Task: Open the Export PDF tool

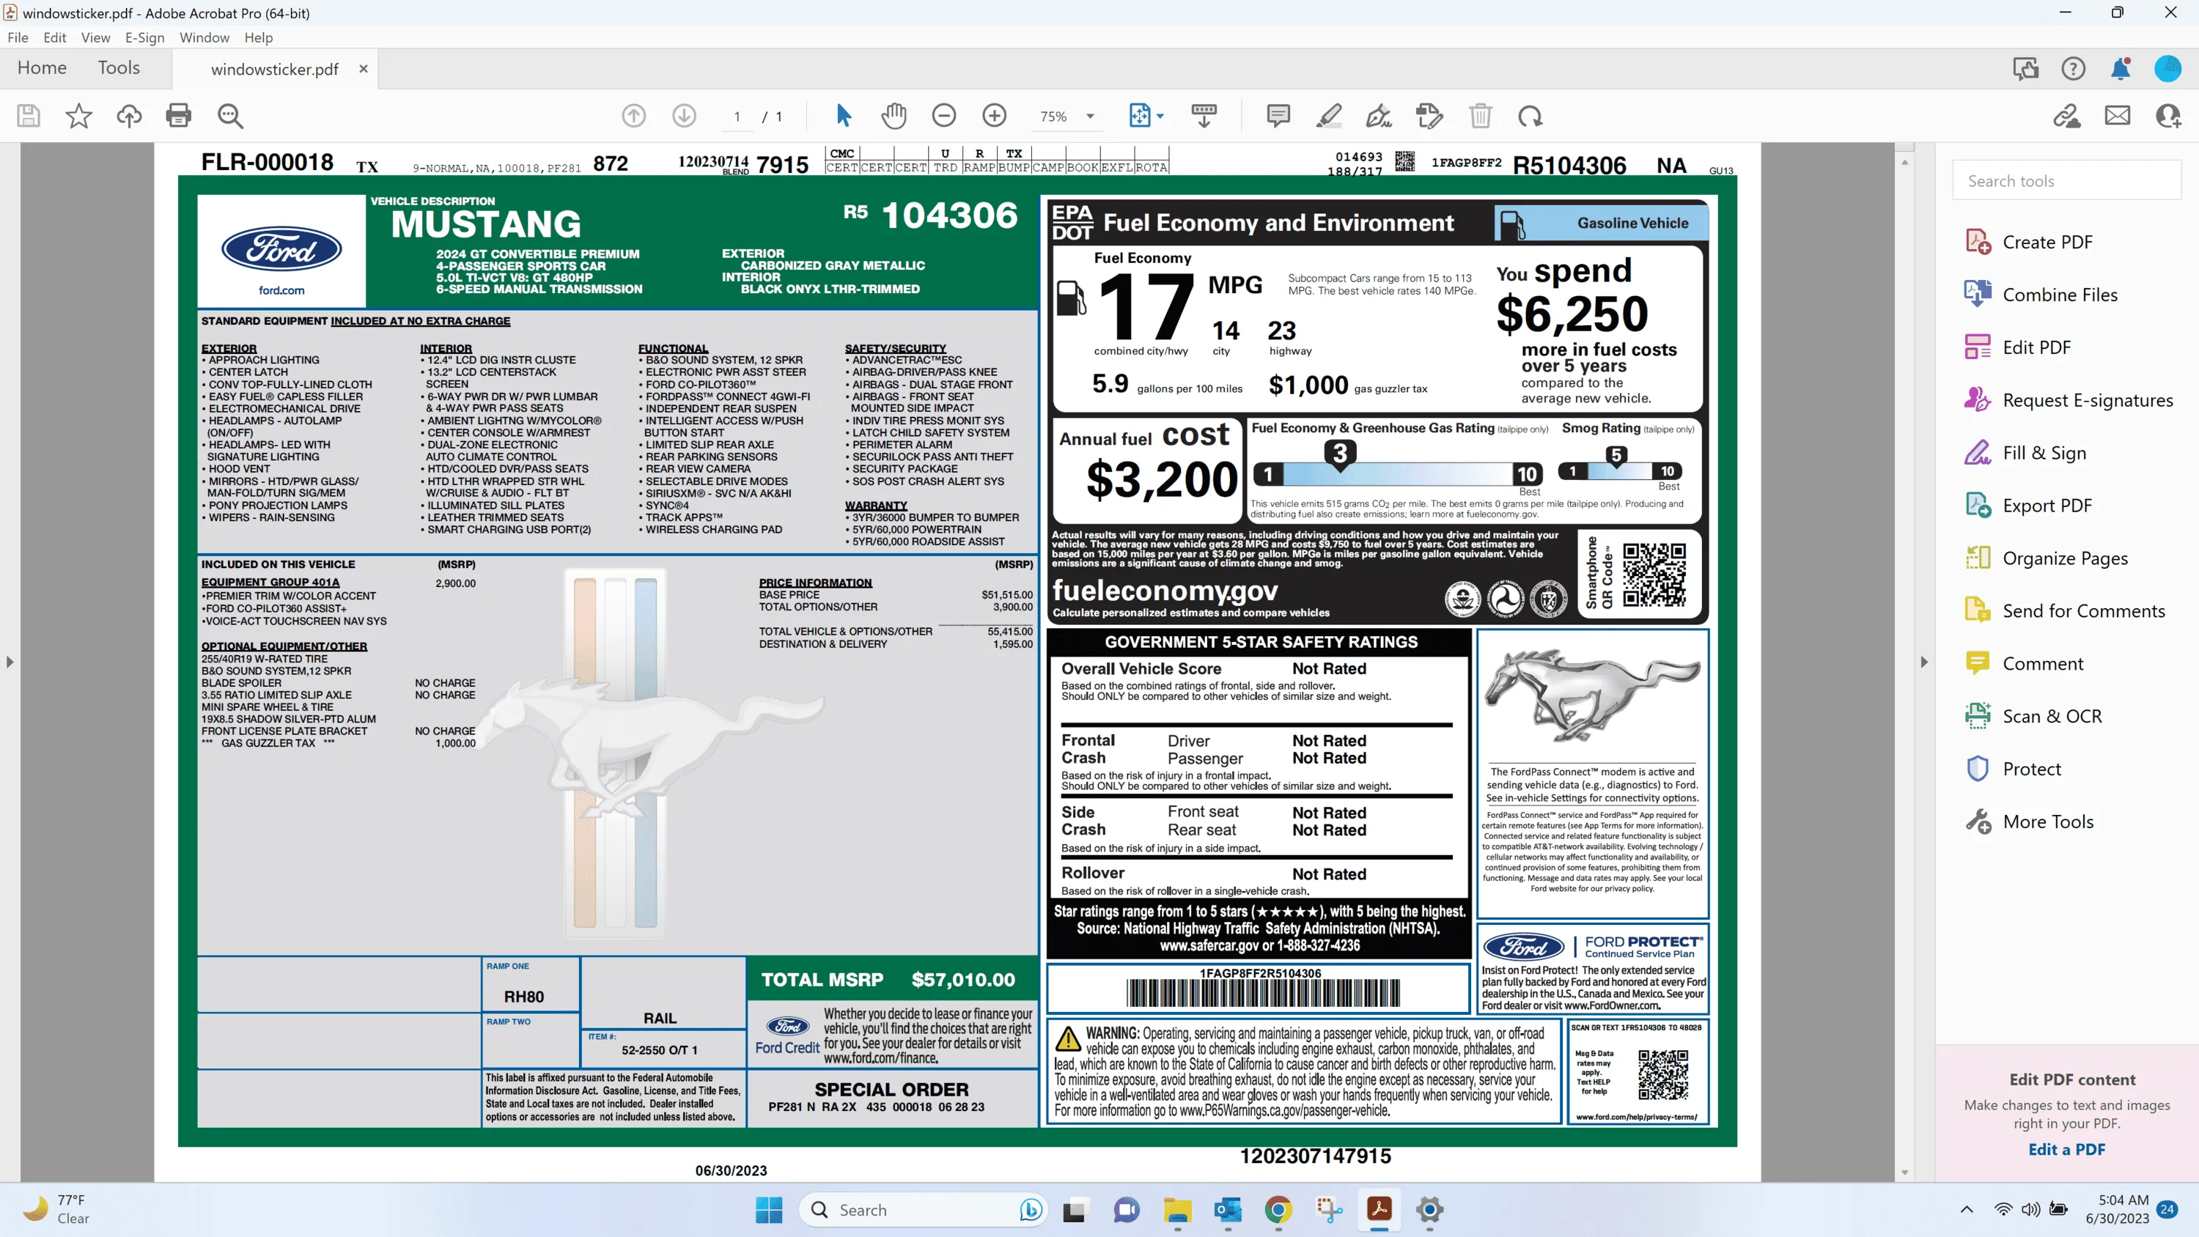Action: (2047, 506)
